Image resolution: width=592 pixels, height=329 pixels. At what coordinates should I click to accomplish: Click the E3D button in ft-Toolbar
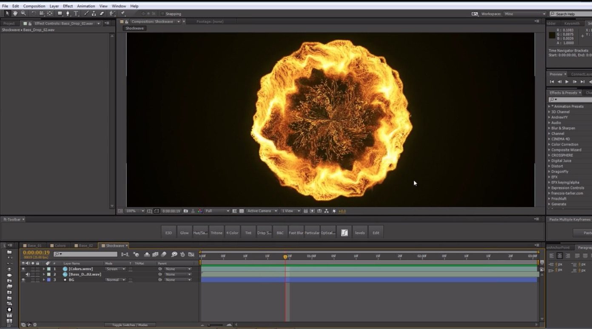click(x=168, y=233)
